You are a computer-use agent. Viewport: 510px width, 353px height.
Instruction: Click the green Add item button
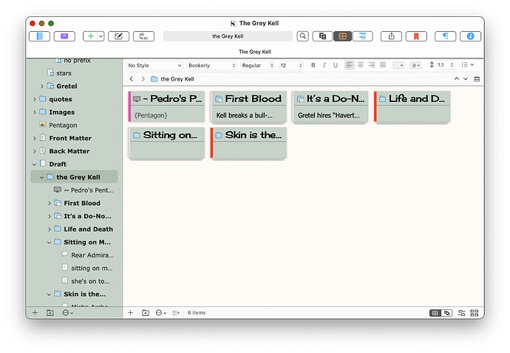coord(91,36)
